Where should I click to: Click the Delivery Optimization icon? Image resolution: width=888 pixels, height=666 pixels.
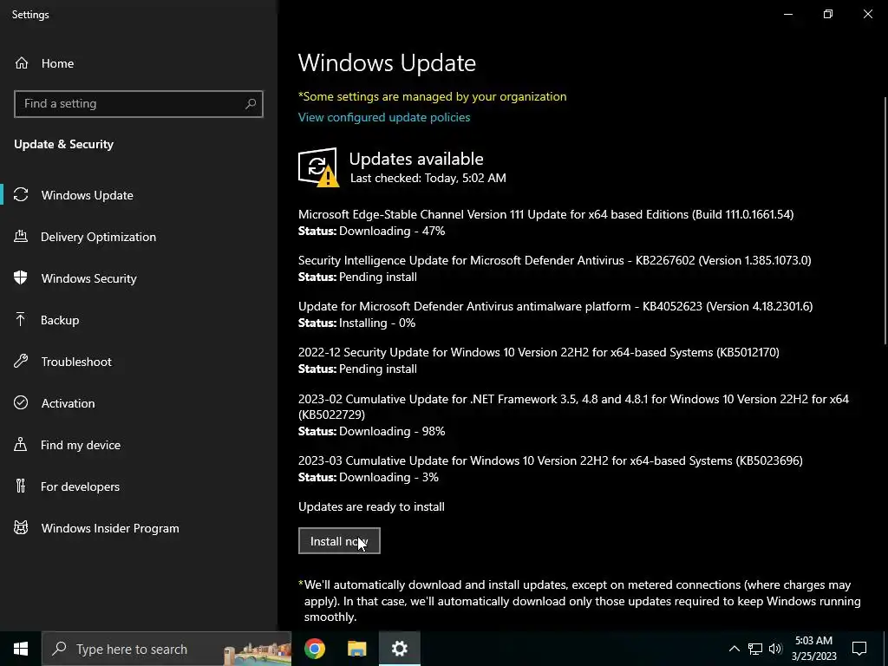coord(21,237)
